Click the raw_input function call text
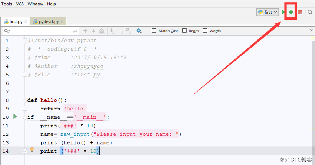Viewport: 315px width, 165px height. (75, 134)
